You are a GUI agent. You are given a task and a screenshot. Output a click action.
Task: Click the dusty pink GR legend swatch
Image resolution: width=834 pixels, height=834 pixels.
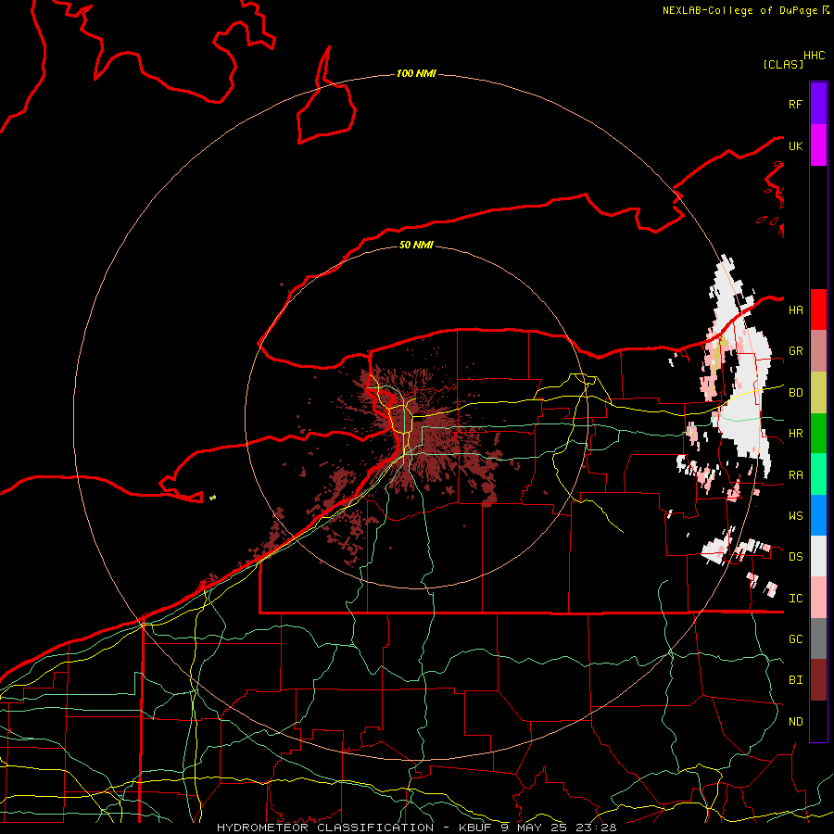818,351
